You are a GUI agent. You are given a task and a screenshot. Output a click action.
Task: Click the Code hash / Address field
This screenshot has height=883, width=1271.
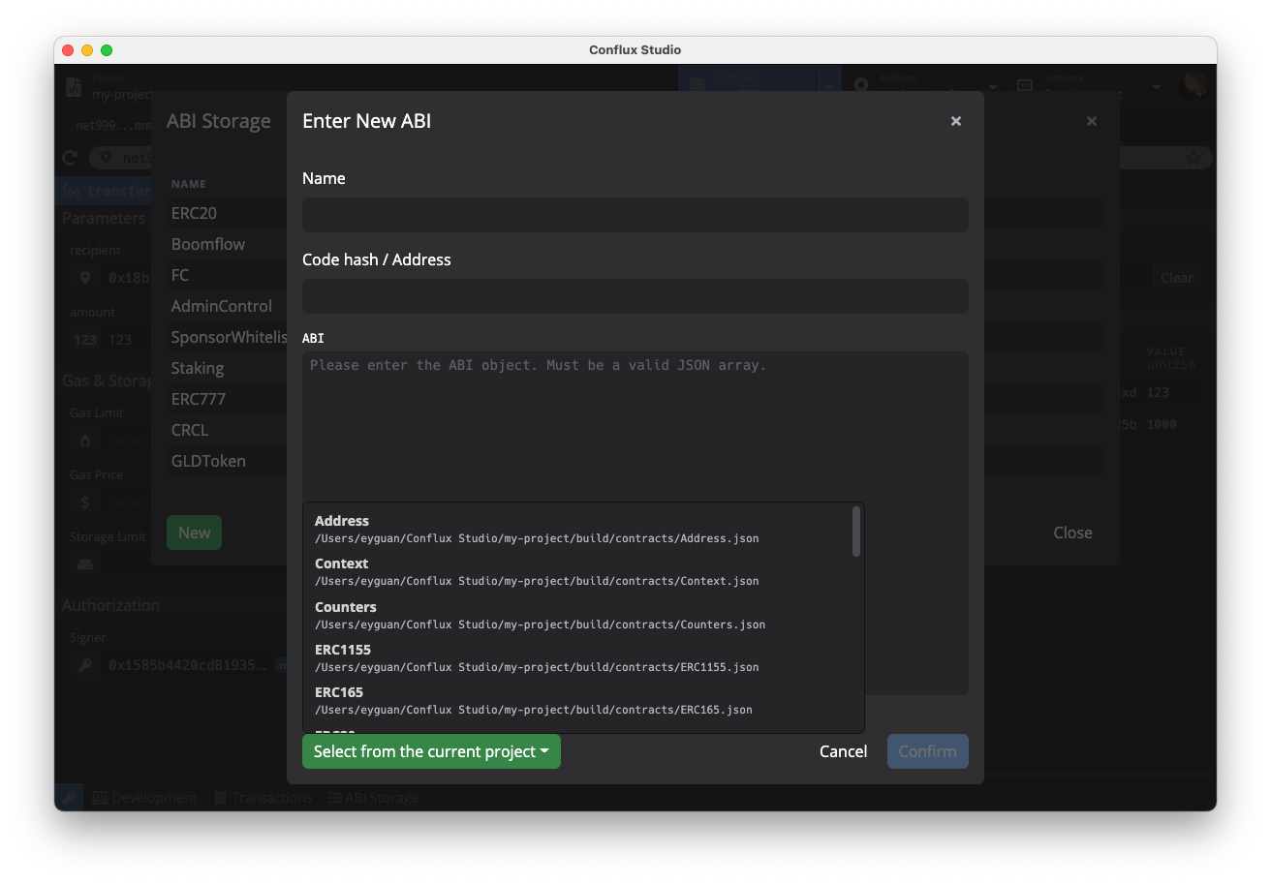point(635,296)
